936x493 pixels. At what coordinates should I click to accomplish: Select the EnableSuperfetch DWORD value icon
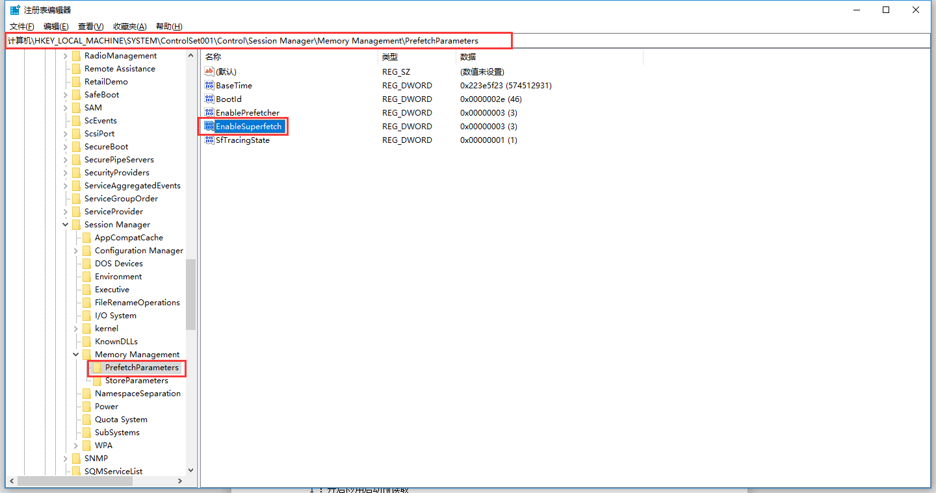[x=209, y=126]
